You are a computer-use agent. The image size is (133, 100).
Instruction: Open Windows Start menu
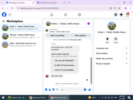coord(3,98)
